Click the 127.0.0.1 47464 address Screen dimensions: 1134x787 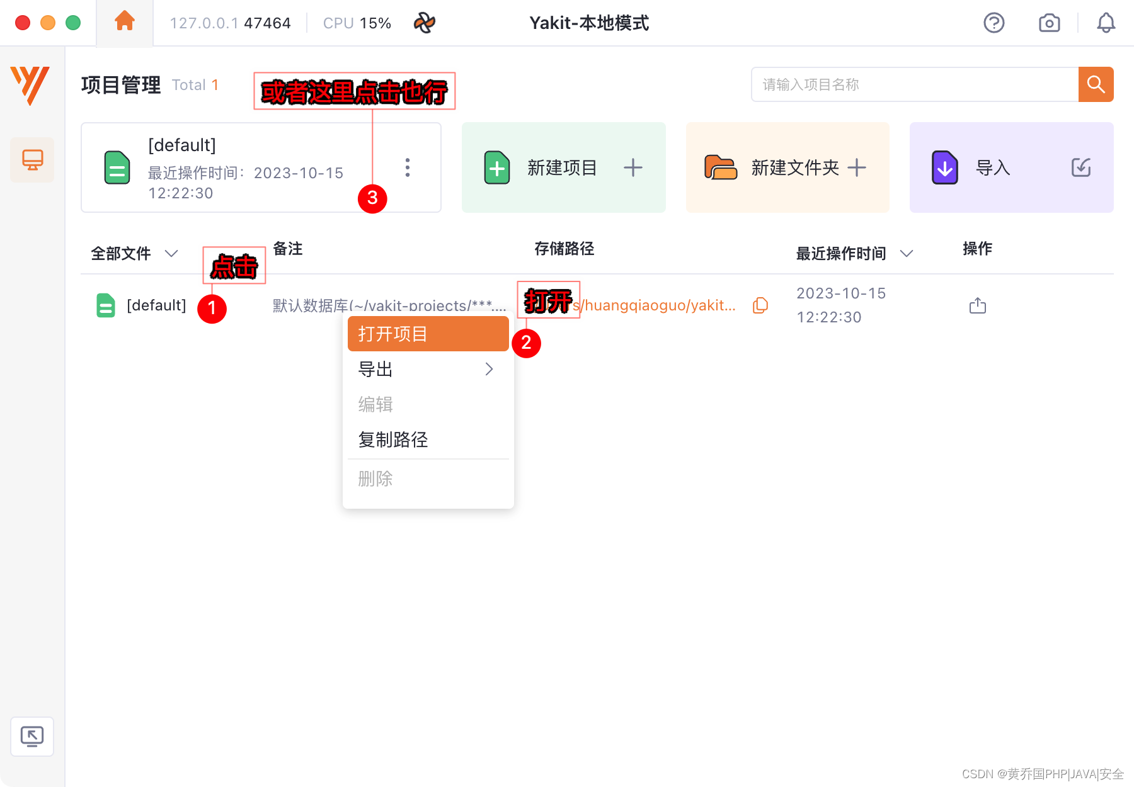coord(230,23)
